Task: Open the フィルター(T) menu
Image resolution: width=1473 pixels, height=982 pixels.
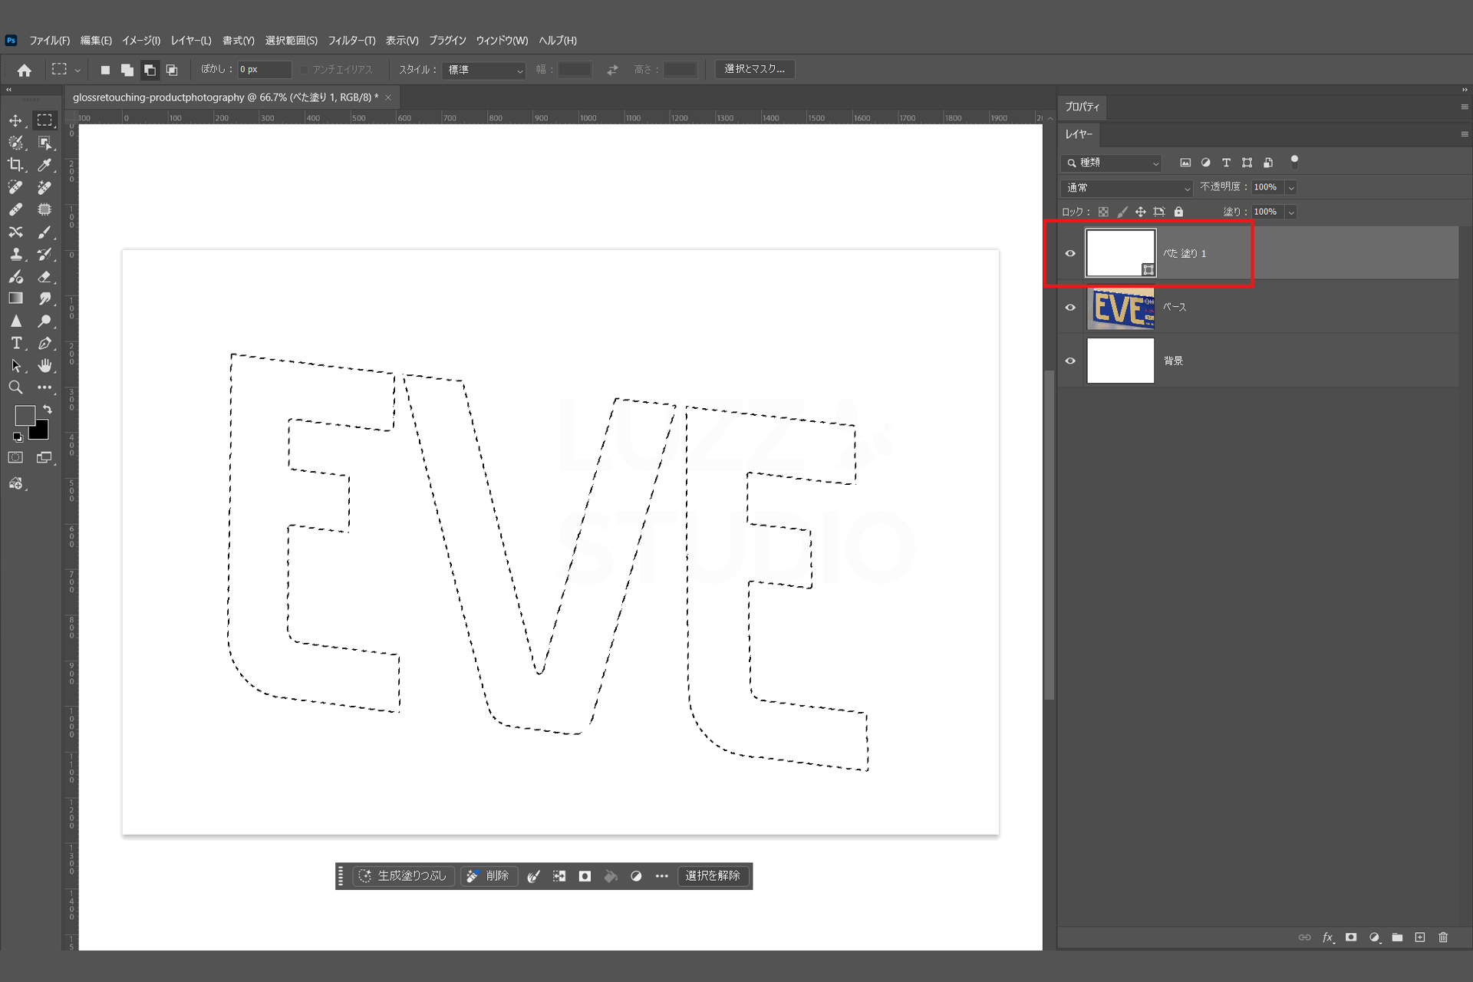Action: point(351,41)
